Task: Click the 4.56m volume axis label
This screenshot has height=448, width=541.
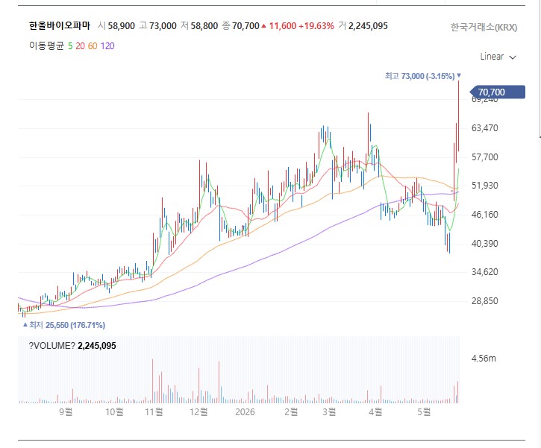Action: tap(484, 359)
